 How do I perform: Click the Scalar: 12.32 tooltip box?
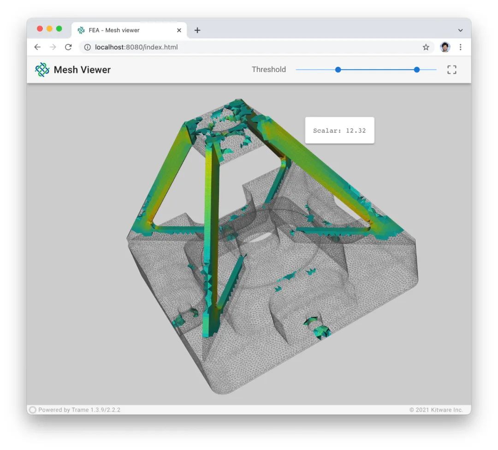pyautogui.click(x=339, y=131)
